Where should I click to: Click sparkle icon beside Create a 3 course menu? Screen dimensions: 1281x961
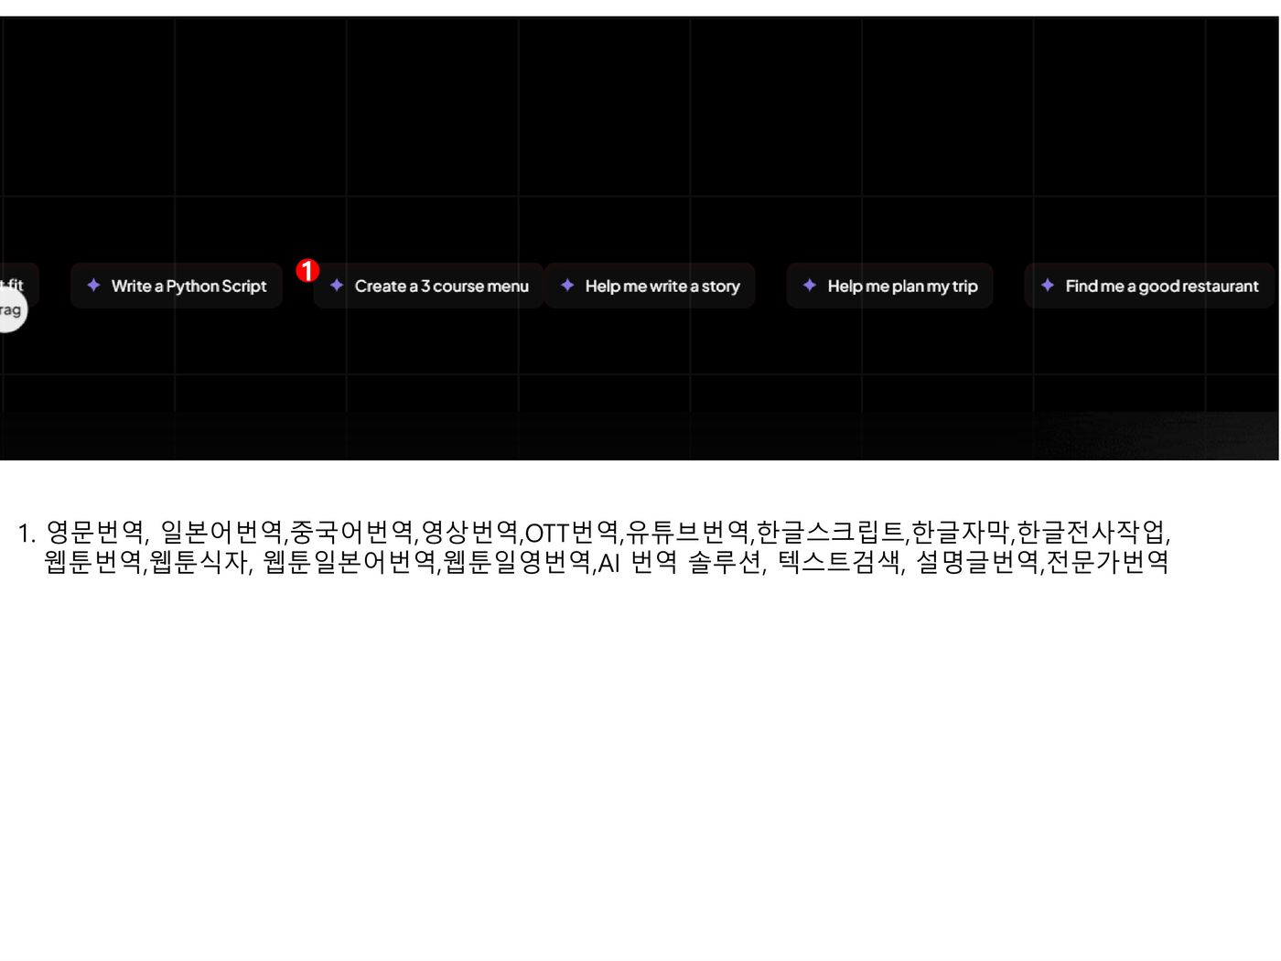click(337, 286)
